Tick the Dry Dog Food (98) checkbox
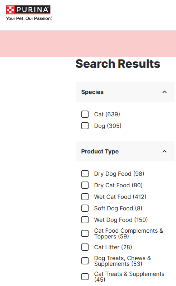176x286 pixels. click(85, 174)
